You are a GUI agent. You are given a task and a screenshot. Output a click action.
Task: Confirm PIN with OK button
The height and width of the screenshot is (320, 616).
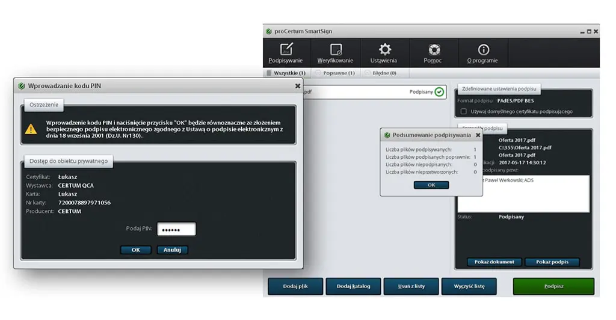pos(135,250)
